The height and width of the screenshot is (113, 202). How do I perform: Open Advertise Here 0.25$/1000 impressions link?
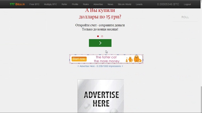[x=100, y=66]
